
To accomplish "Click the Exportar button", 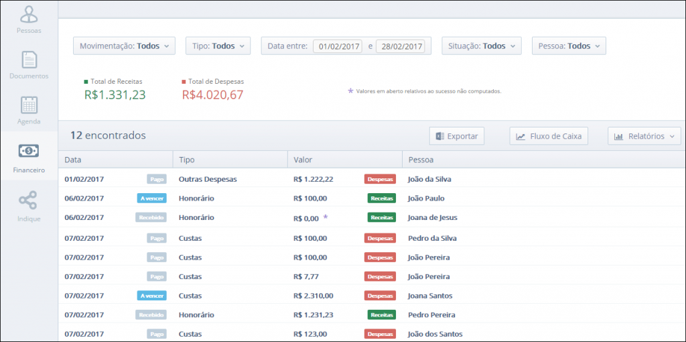I will (456, 136).
